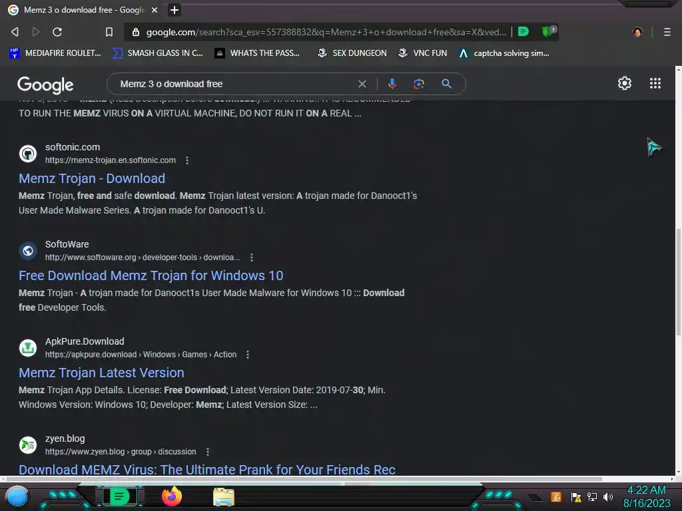Click the orange Java tray icon
The image size is (682, 511).
tap(556, 496)
